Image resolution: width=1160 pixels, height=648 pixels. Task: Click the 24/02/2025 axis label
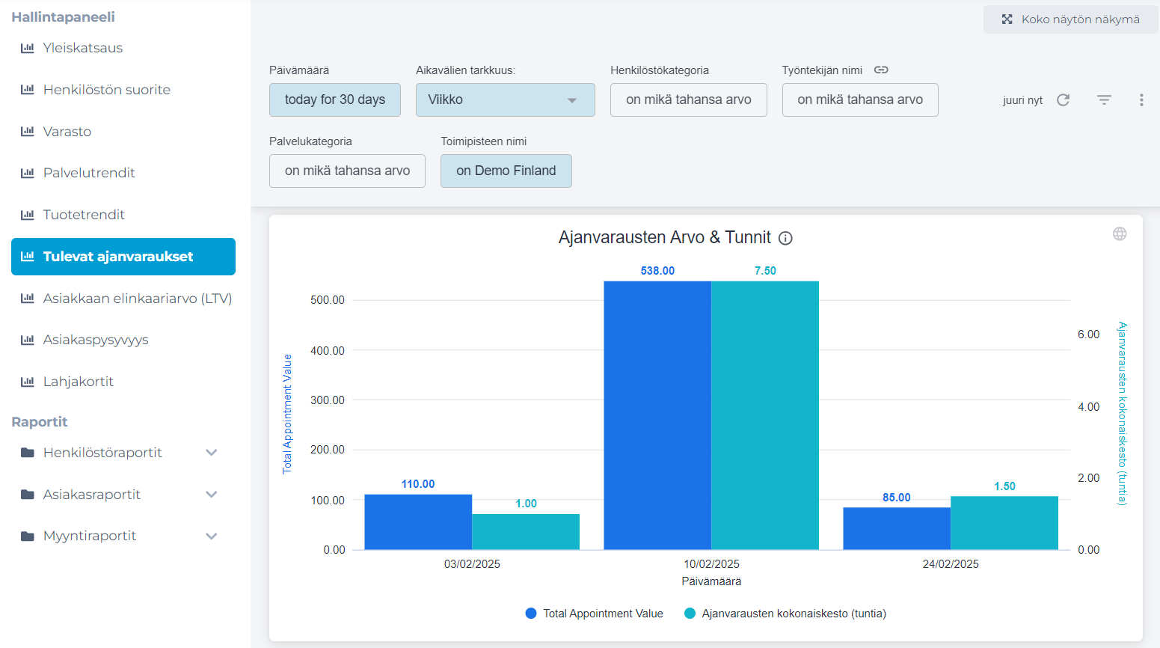pos(951,564)
